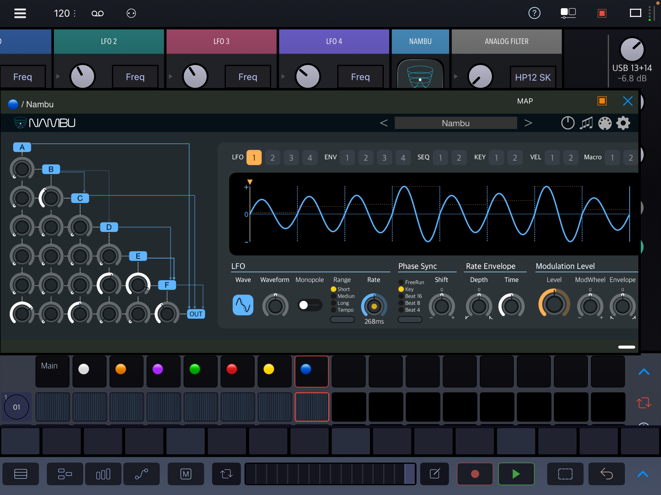Click the OUT block

(196, 314)
